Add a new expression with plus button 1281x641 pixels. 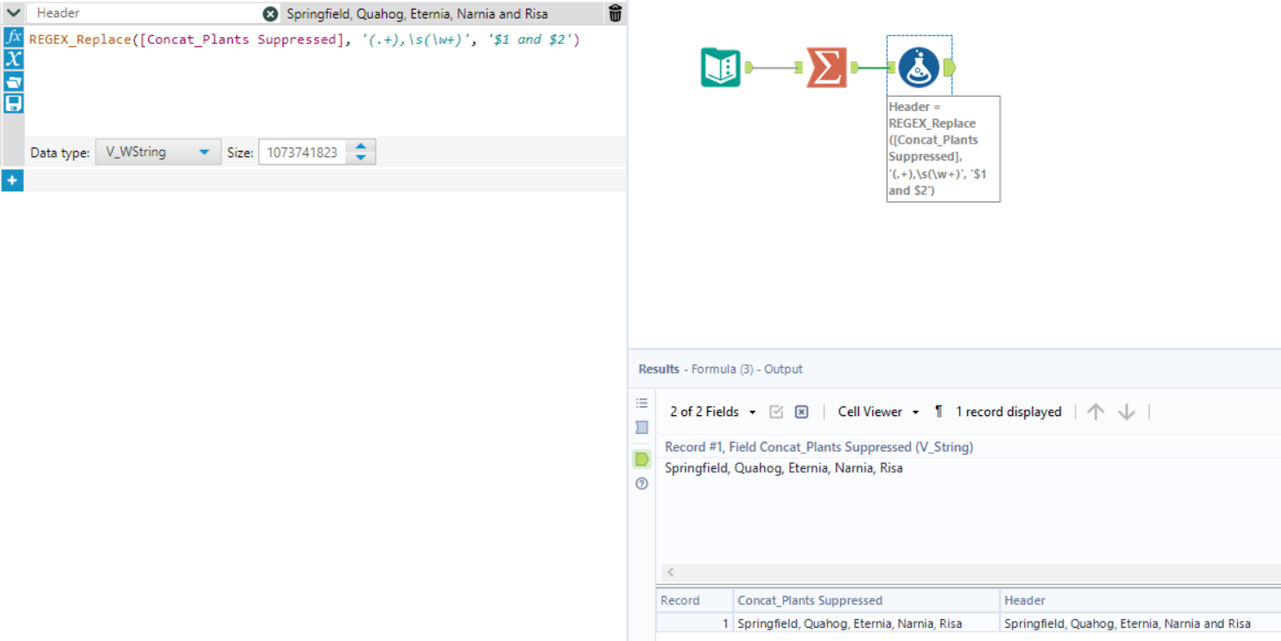[x=12, y=181]
